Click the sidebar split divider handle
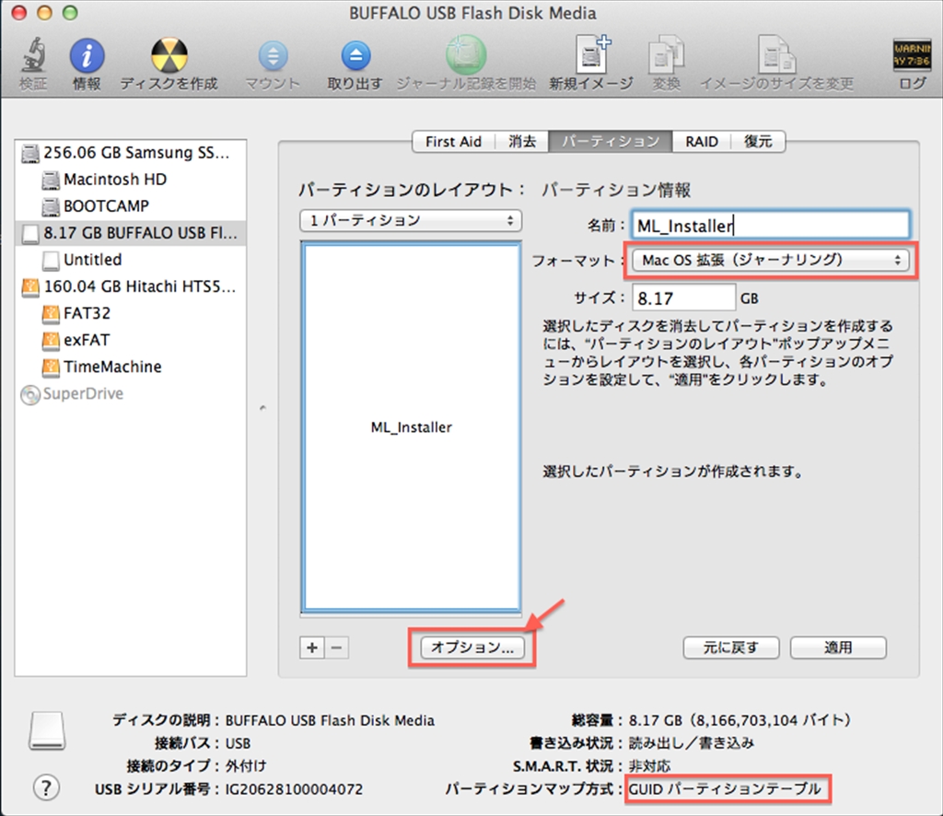Viewport: 943px width, 816px height. pyautogui.click(x=262, y=408)
